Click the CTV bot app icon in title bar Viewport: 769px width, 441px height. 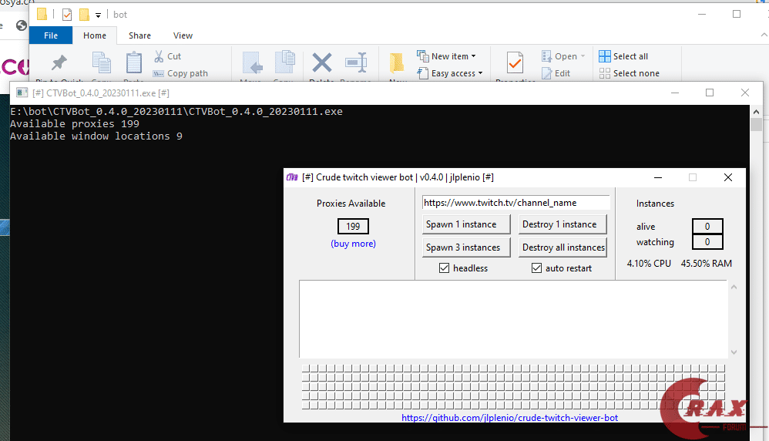point(292,177)
